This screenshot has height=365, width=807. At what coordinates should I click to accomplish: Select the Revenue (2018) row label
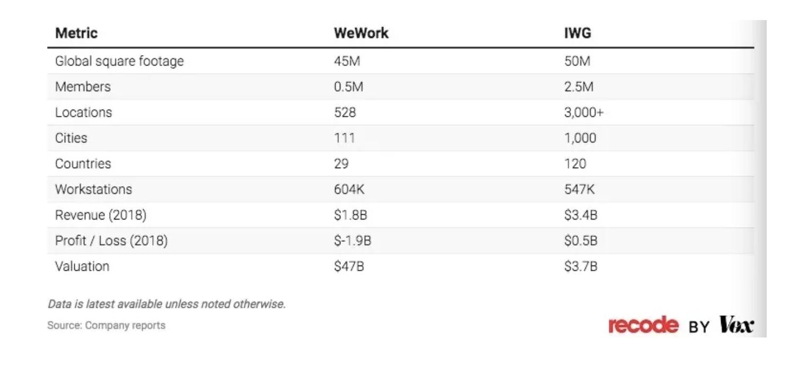[x=100, y=215]
